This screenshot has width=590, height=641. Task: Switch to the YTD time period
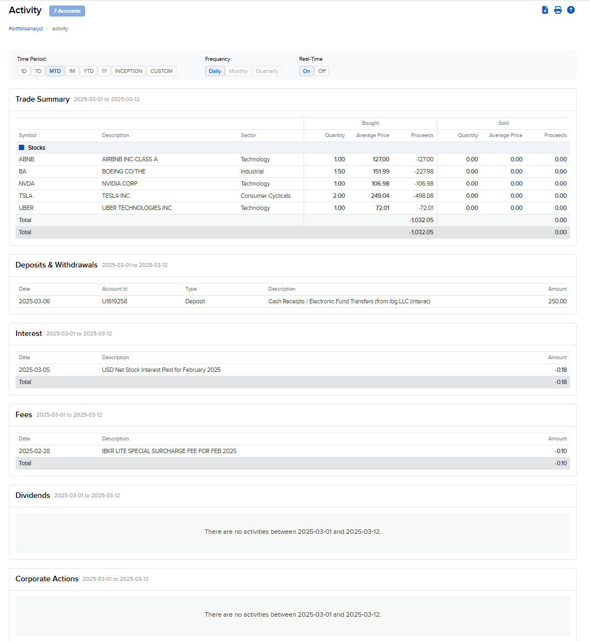point(88,71)
